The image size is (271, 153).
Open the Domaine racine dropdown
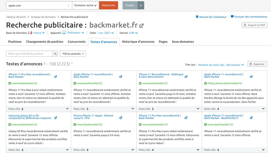point(85,5)
